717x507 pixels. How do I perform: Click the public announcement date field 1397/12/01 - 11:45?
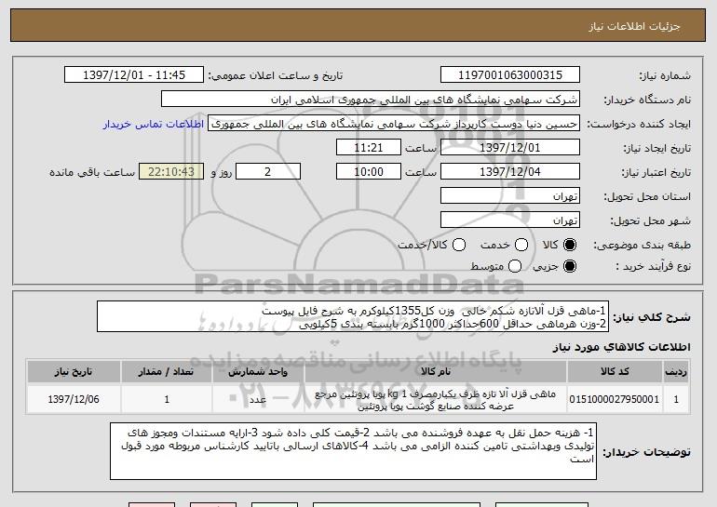pyautogui.click(x=134, y=75)
